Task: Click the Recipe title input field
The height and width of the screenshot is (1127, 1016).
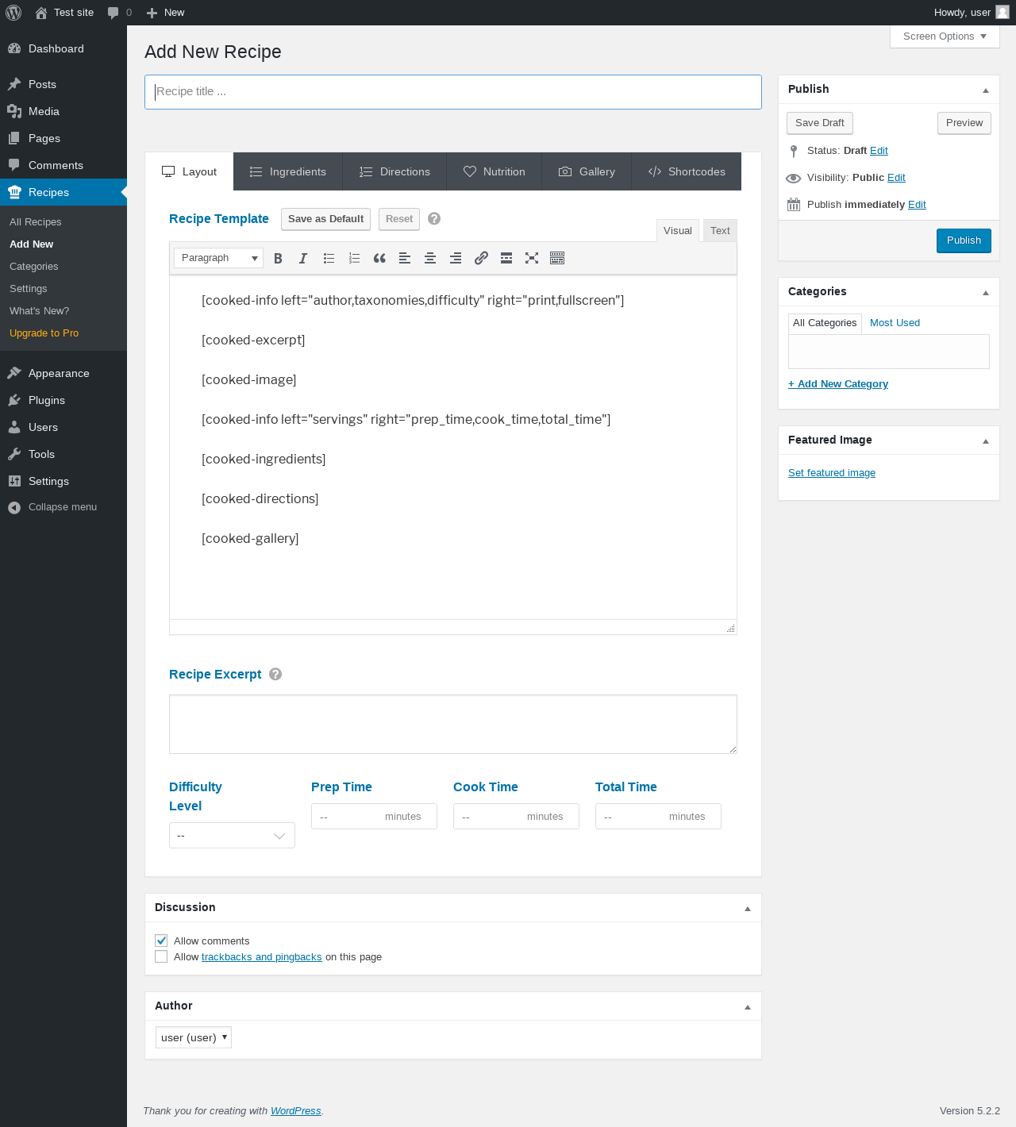Action: click(452, 92)
